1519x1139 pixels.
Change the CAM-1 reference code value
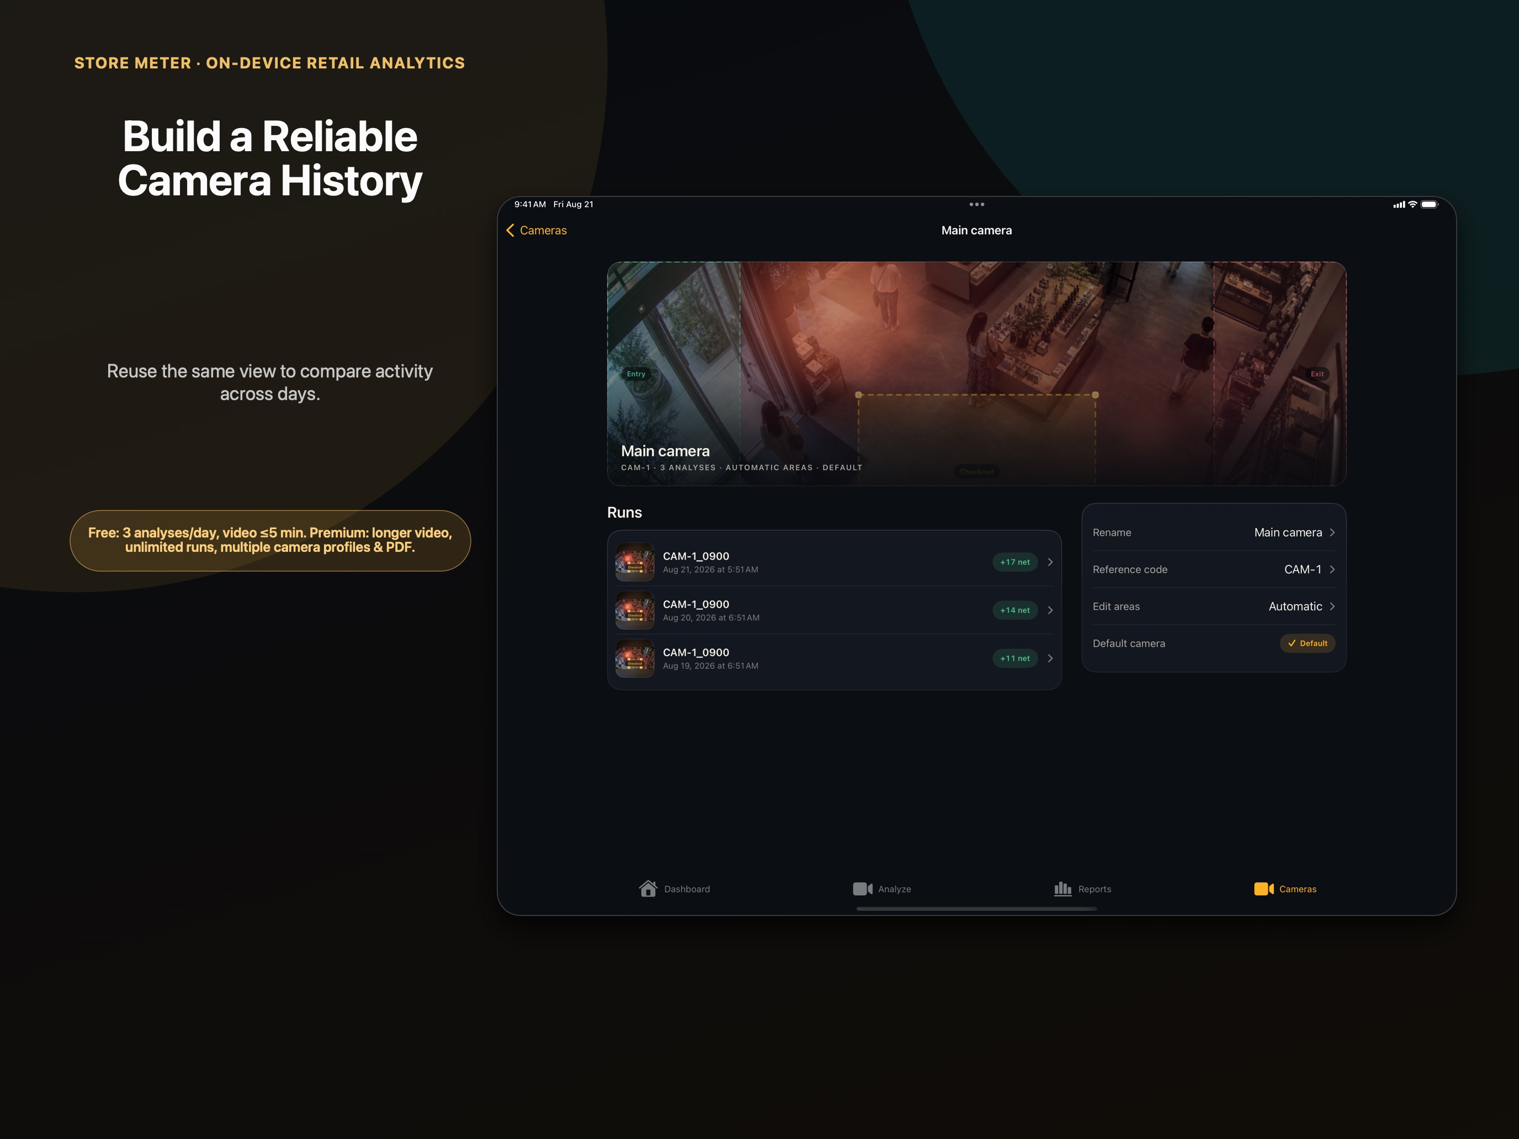tap(1303, 570)
